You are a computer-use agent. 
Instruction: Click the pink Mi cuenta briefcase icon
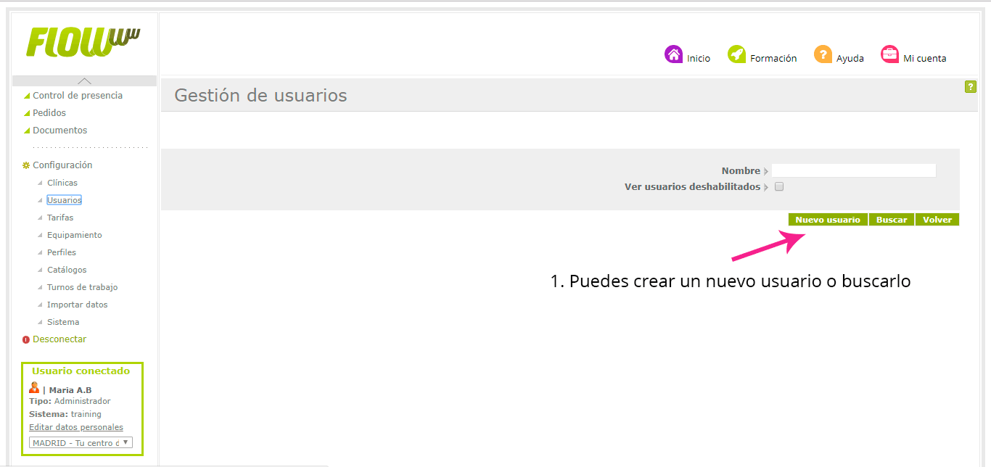889,54
